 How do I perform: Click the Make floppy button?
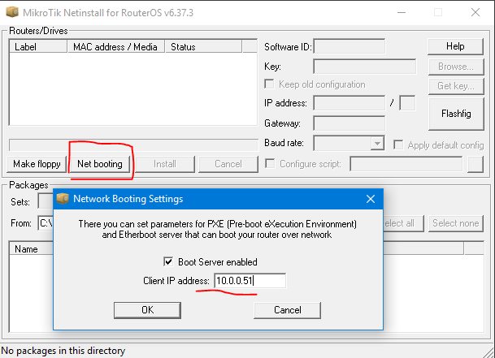[x=37, y=164]
